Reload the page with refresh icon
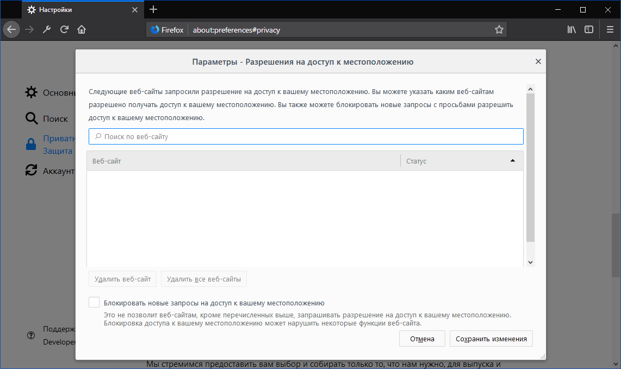Image resolution: width=621 pixels, height=369 pixels. [x=64, y=29]
